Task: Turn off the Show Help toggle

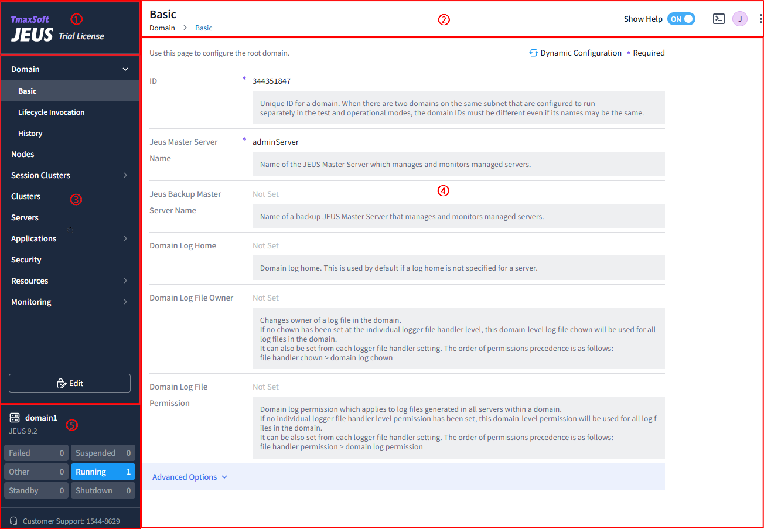Action: [681, 19]
